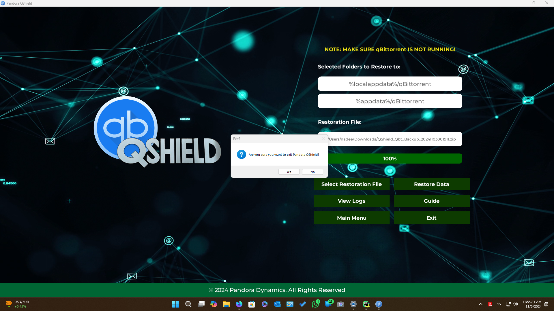554x311 pixels.
Task: Return to the Main Menu
Action: coord(351,218)
